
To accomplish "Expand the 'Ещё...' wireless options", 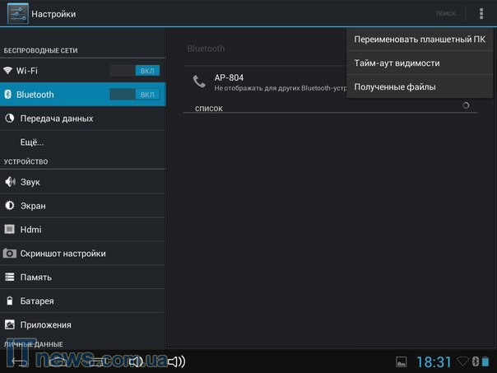I will (x=32, y=142).
